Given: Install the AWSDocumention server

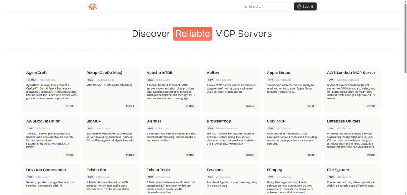Looking at the screenshot, I should click(70, 155).
